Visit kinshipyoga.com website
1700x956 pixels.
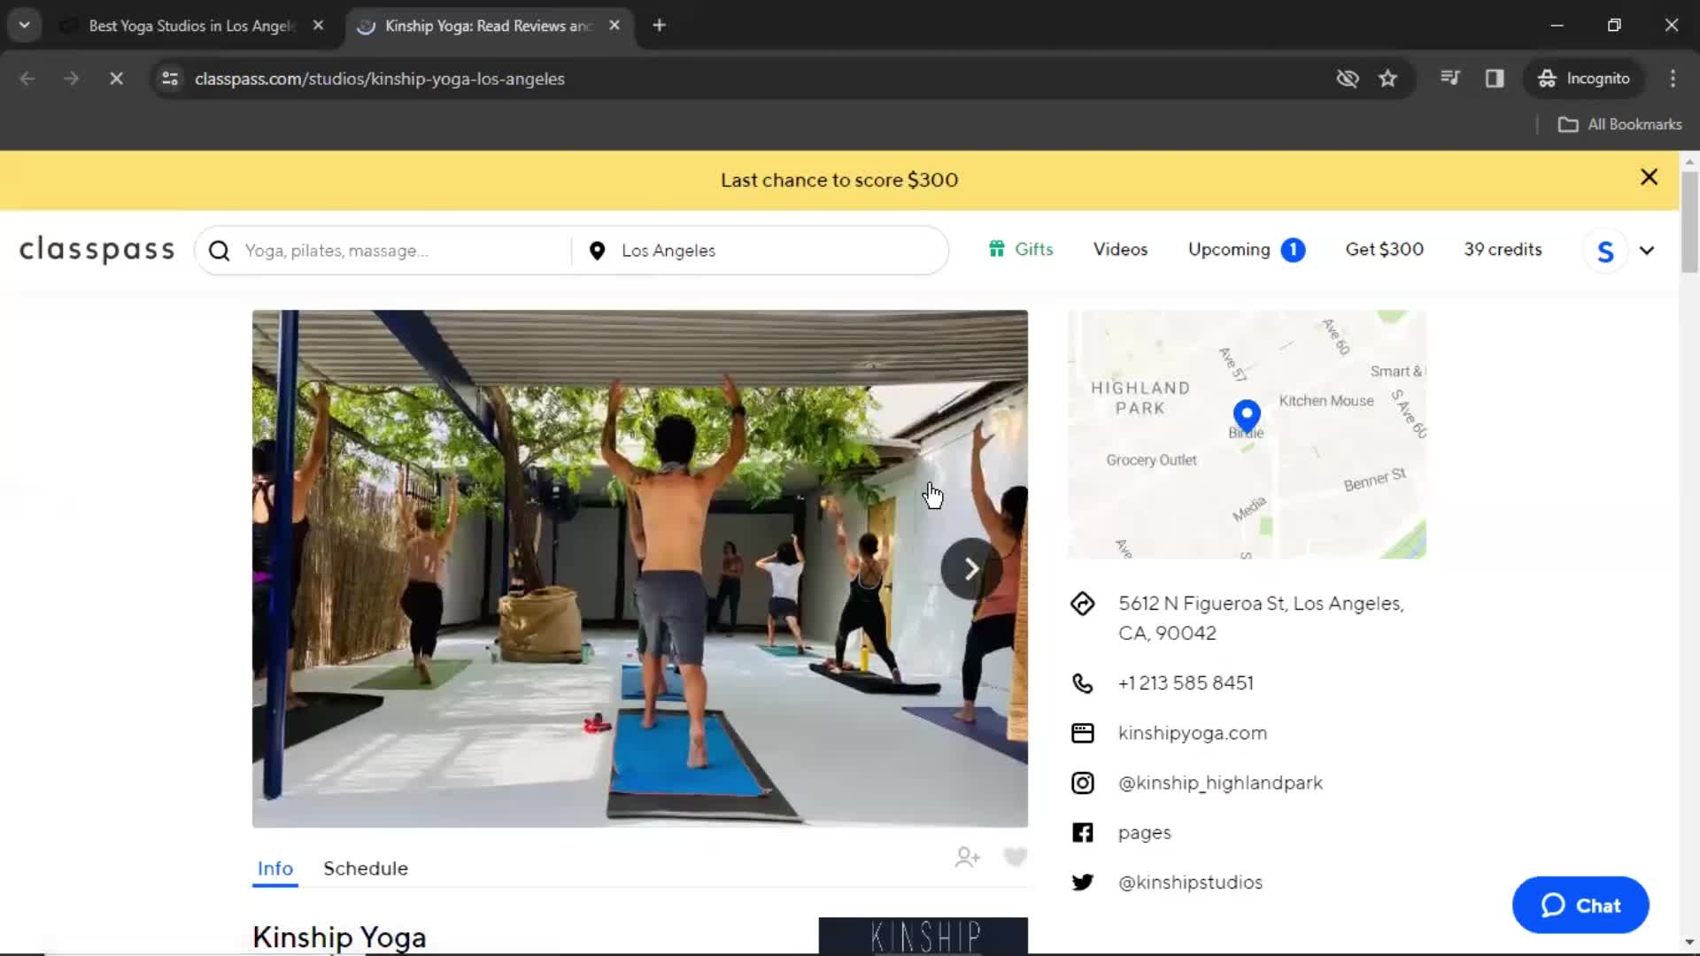point(1192,733)
